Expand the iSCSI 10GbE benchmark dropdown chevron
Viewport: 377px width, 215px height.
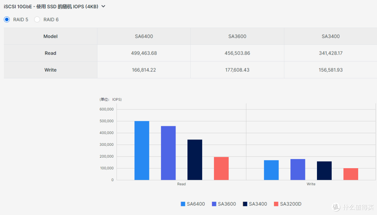(103, 6)
